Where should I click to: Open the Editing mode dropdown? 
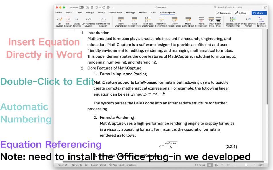[242, 13]
